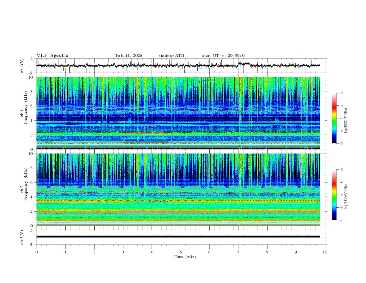Click the '-3' label on ch.1 colorbar
This screenshot has height=283, width=366.
tap(341, 93)
